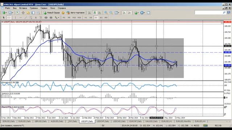Toggle the Terminal window icon

(33, 13)
